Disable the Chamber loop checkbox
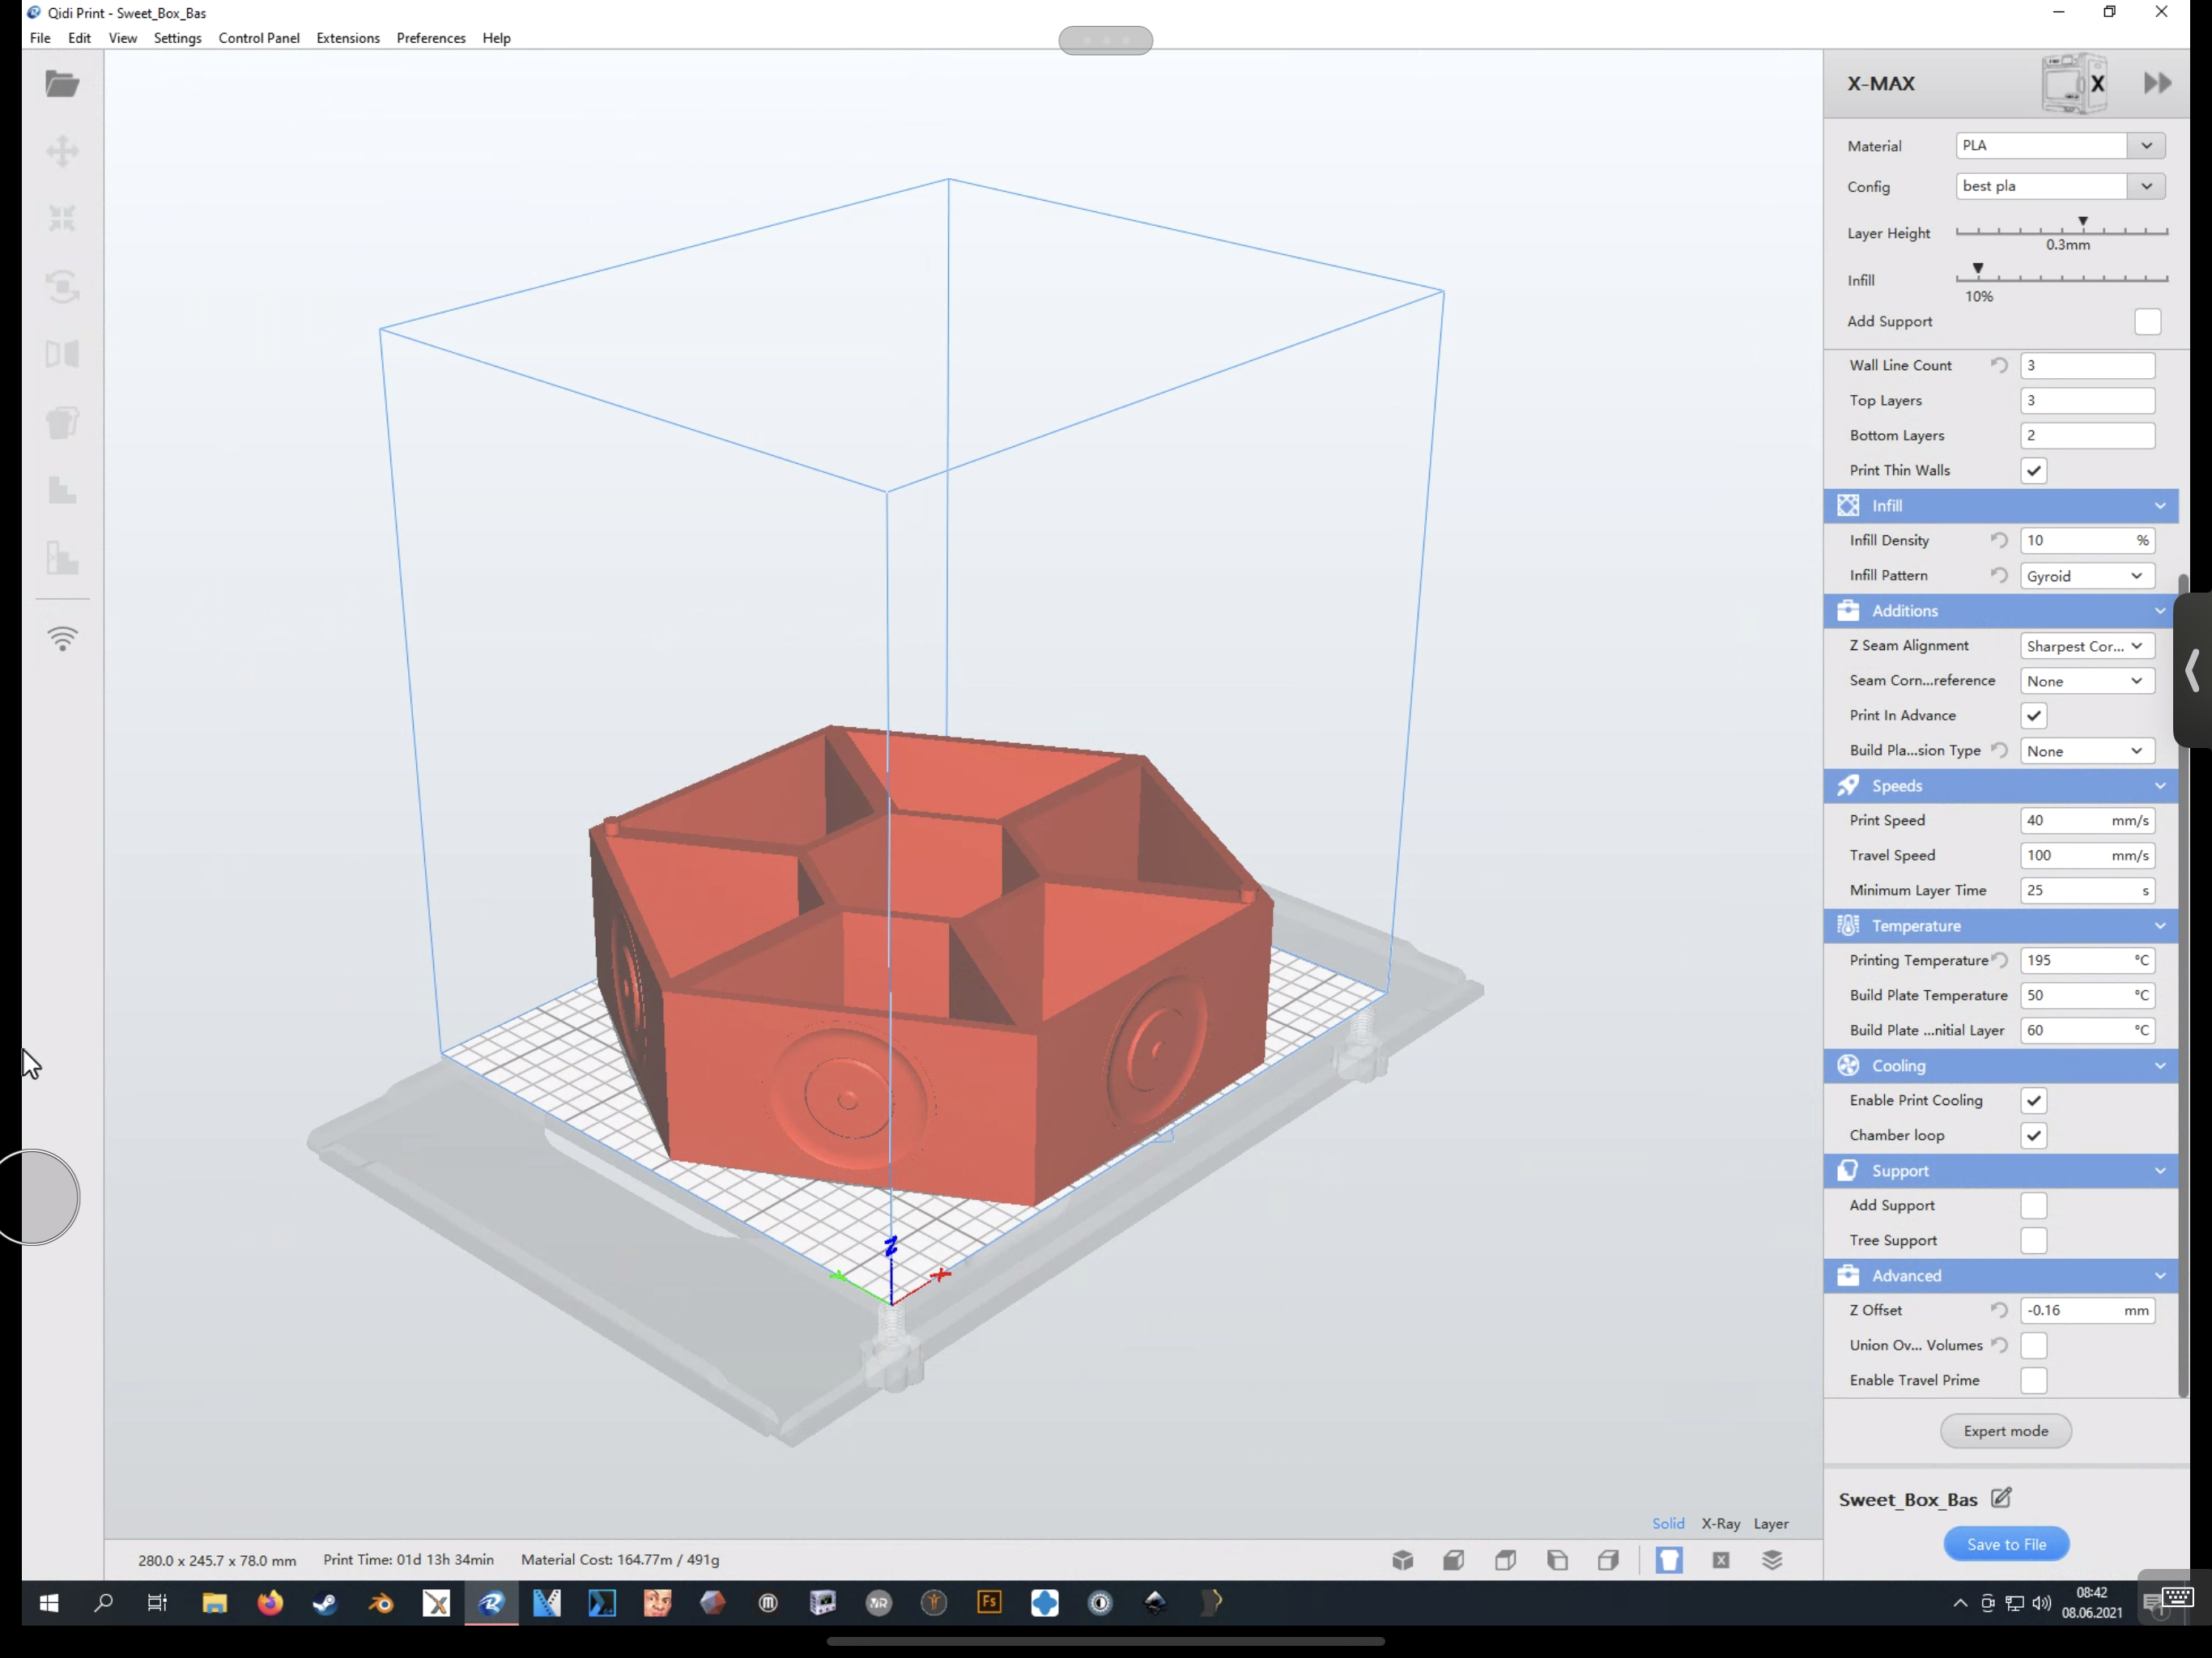Image resolution: width=2212 pixels, height=1658 pixels. pyautogui.click(x=2033, y=1135)
